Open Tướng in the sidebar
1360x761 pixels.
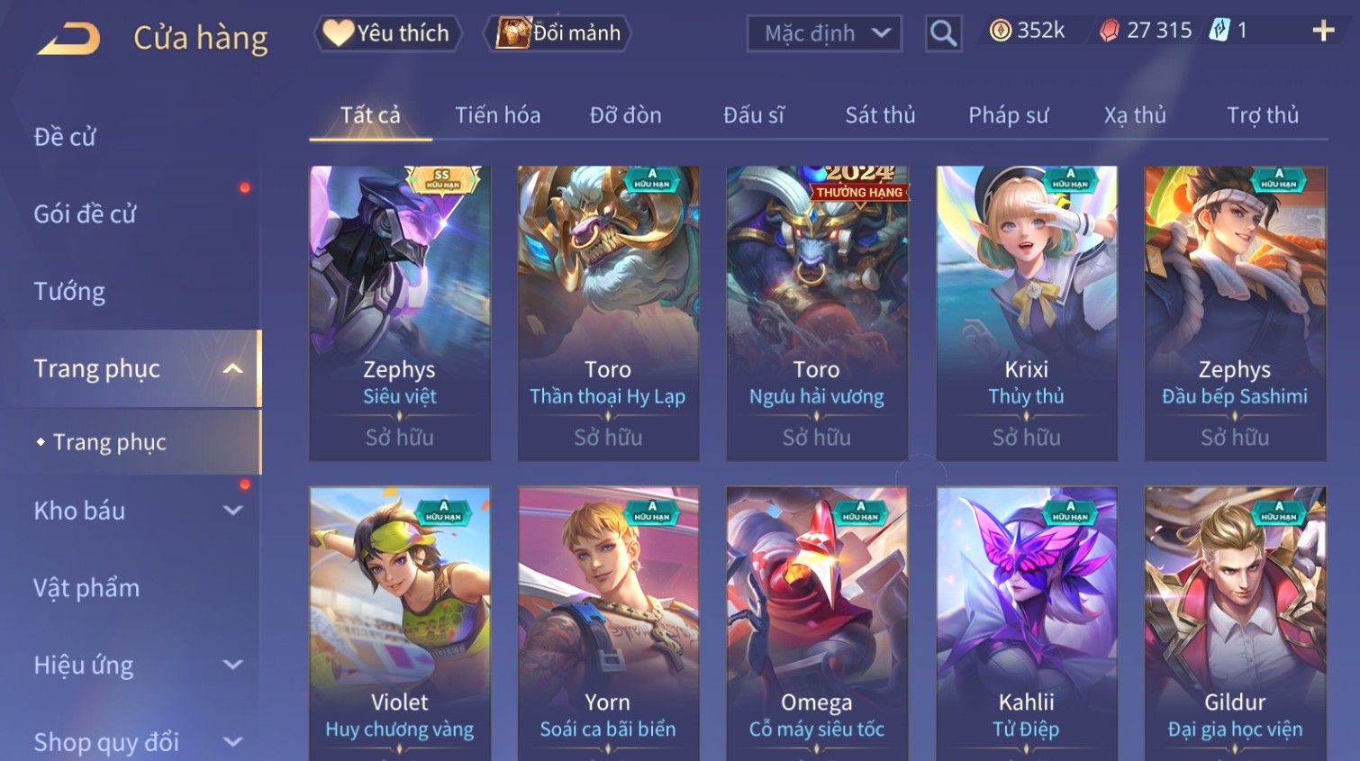(x=69, y=292)
